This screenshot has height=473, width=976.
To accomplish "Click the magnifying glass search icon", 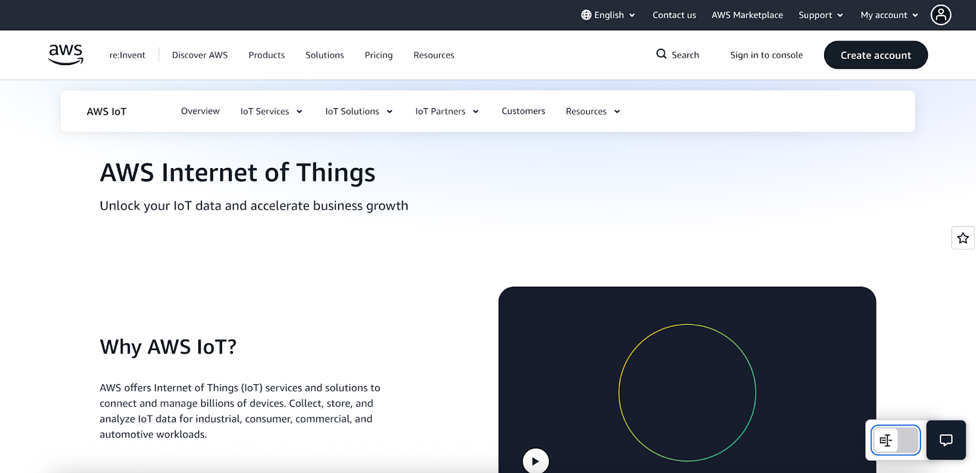I will pyautogui.click(x=661, y=54).
